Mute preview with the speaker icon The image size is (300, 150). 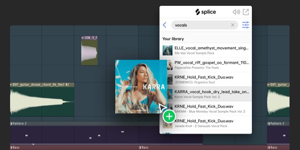[x=236, y=12]
